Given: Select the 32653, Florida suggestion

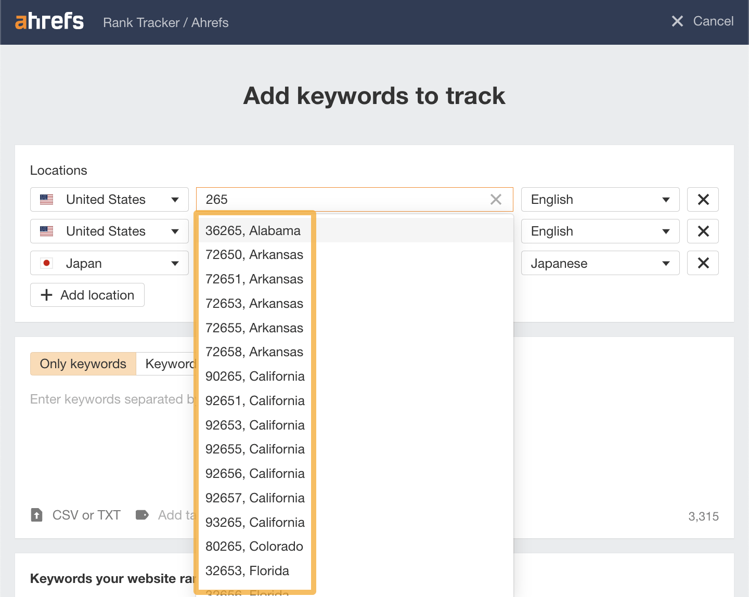Looking at the screenshot, I should (247, 570).
